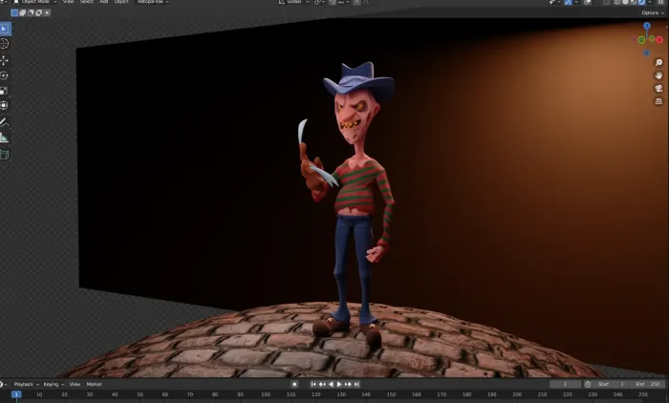669x403 pixels.
Task: Select the Scale tool
Action: [x=4, y=91]
